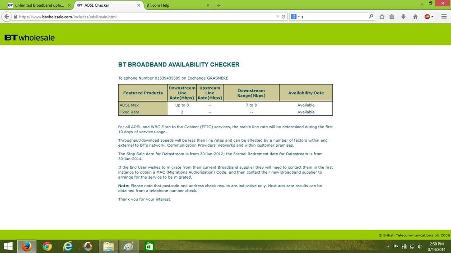Image resolution: width=451 pixels, height=253 pixels.
Task: Click the BT Broadband Availability Checker heading
Action: coord(179,64)
